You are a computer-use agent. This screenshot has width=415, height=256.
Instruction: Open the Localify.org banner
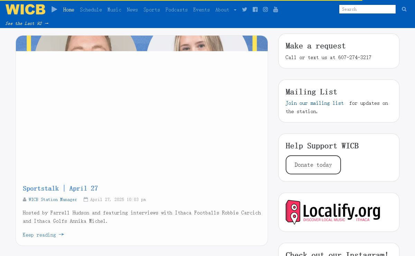click(x=333, y=212)
